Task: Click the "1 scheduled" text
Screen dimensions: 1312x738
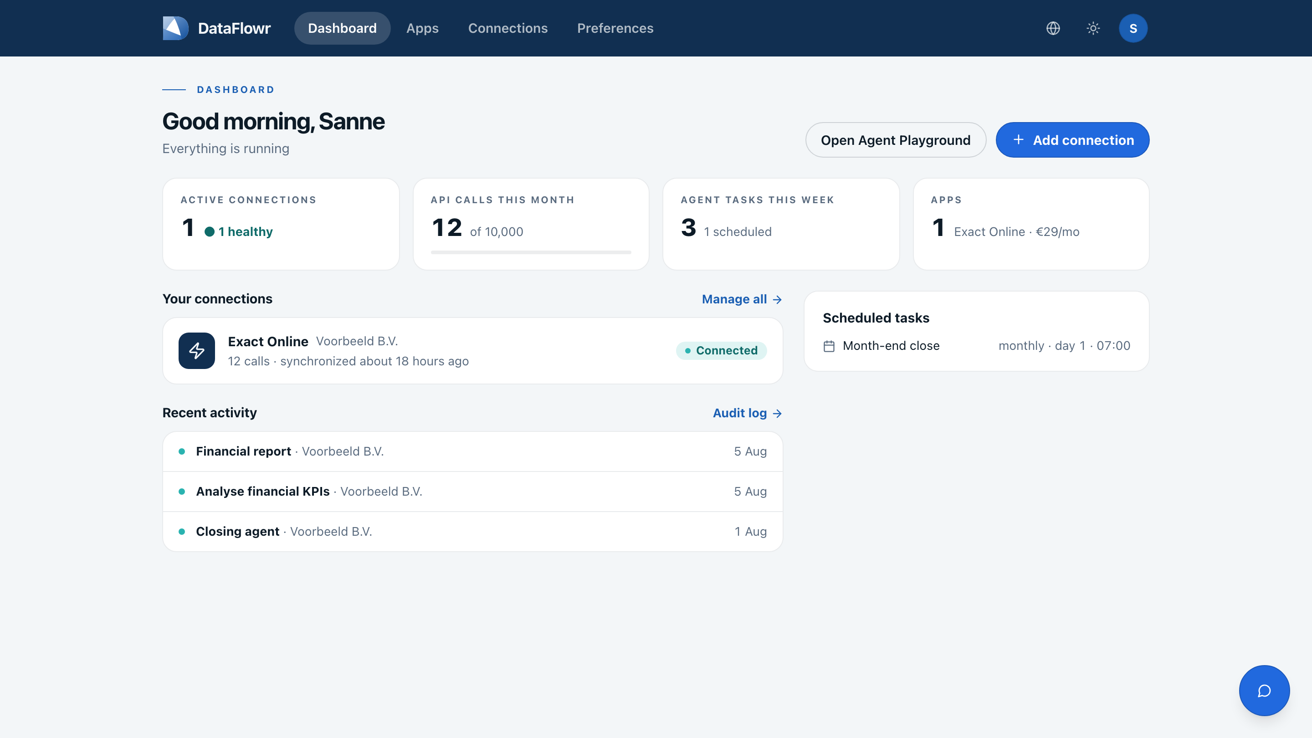Action: [738, 232]
